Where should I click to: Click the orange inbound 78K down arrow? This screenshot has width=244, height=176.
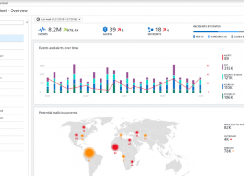233,151
